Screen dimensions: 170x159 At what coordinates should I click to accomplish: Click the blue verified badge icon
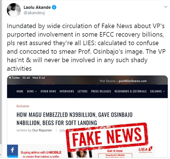(54, 7)
